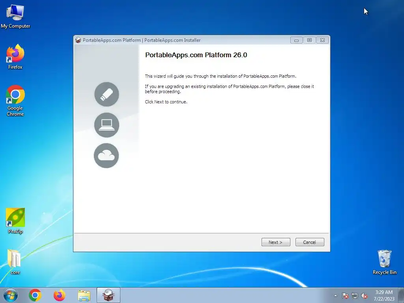Select the Recycle Bin icon
Image resolution: width=404 pixels, height=303 pixels.
pyautogui.click(x=384, y=262)
